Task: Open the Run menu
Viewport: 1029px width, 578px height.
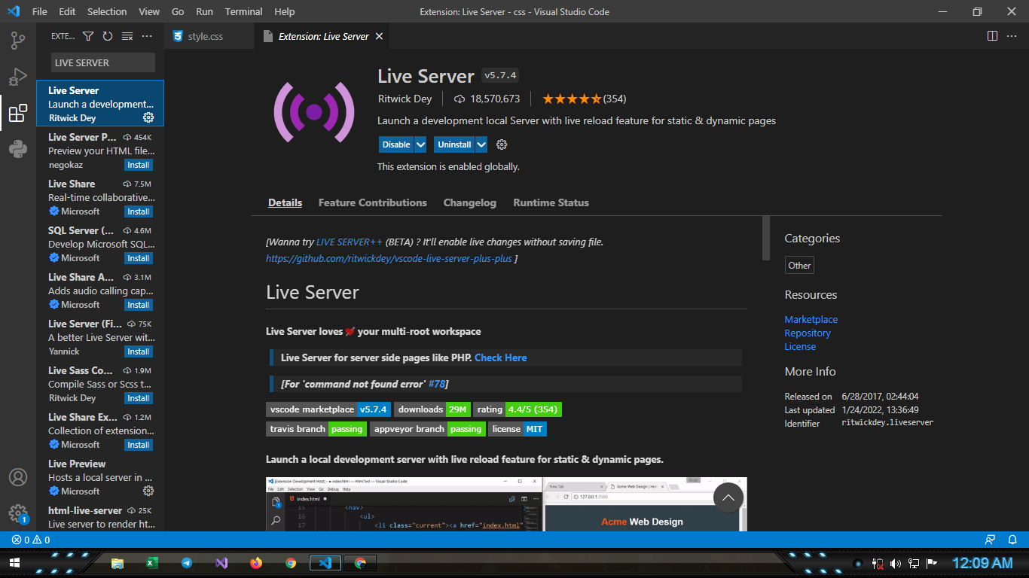Action: point(204,11)
